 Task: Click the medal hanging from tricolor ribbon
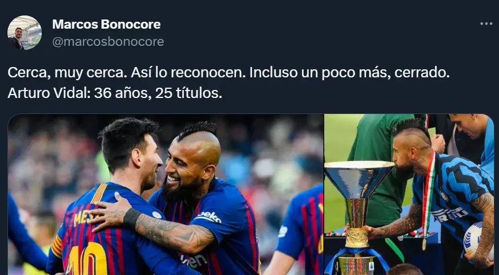424,245
